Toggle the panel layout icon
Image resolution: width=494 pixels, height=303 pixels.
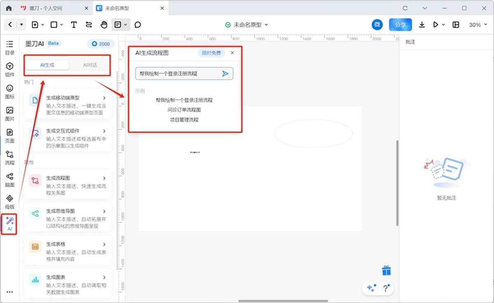[456, 25]
